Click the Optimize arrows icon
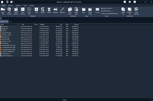 pyautogui.click(x=62, y=9)
